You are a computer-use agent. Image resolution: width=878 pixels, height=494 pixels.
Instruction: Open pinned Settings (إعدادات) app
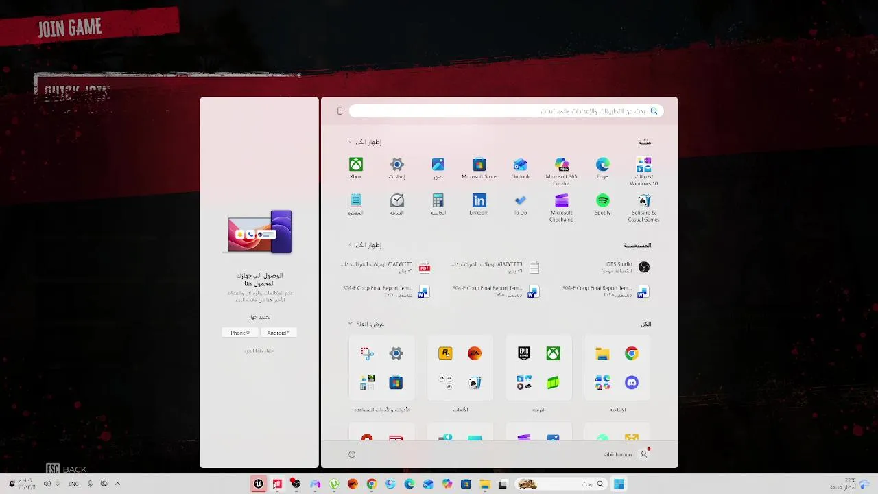tap(397, 168)
